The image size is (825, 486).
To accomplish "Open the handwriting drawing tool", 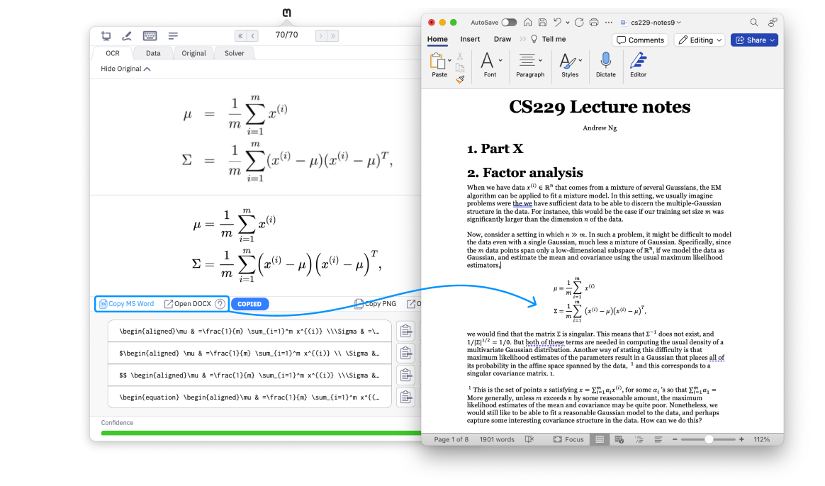I will click(x=127, y=35).
